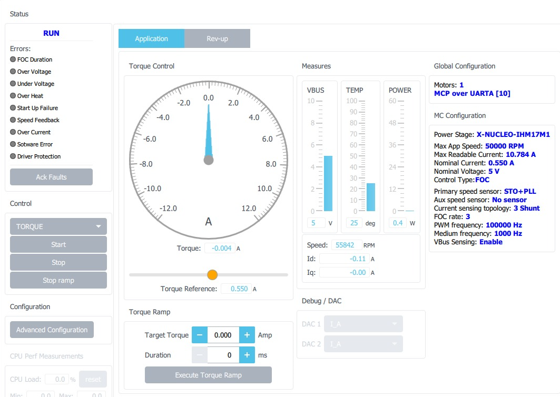Open the DAC 2 signal dropdown
This screenshot has height=397, width=560.
pyautogui.click(x=363, y=344)
